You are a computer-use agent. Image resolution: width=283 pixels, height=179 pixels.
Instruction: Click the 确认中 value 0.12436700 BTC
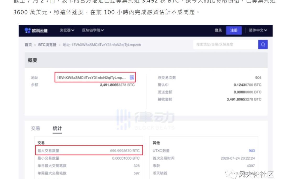coord(247,85)
